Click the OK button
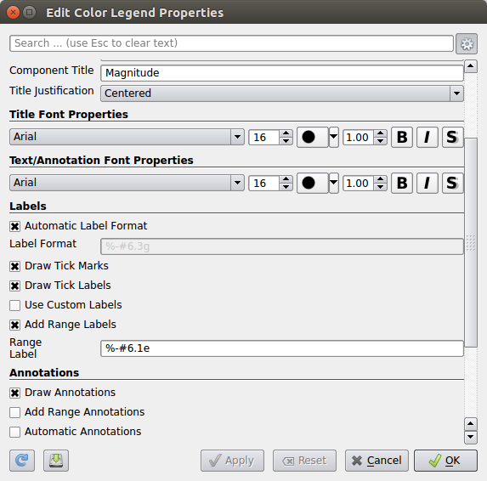The image size is (487, 481). (445, 461)
